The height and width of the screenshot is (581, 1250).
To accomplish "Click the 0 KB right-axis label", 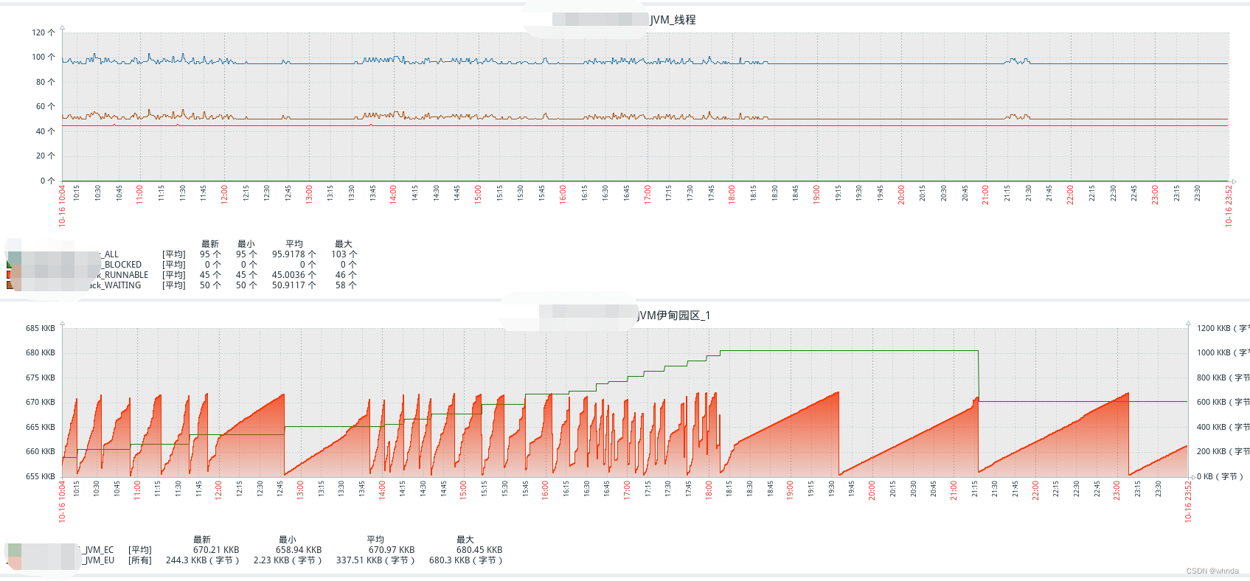I will tap(1220, 476).
